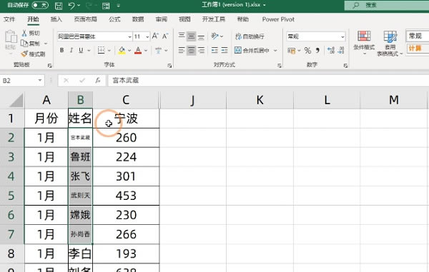
Task: Open the font name dropdown
Action: click(129, 36)
